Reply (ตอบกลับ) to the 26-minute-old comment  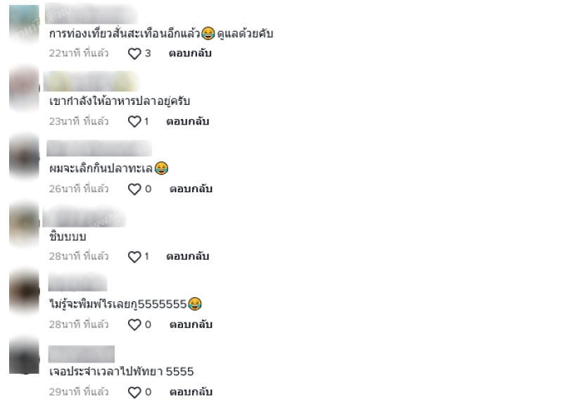pyautogui.click(x=191, y=189)
